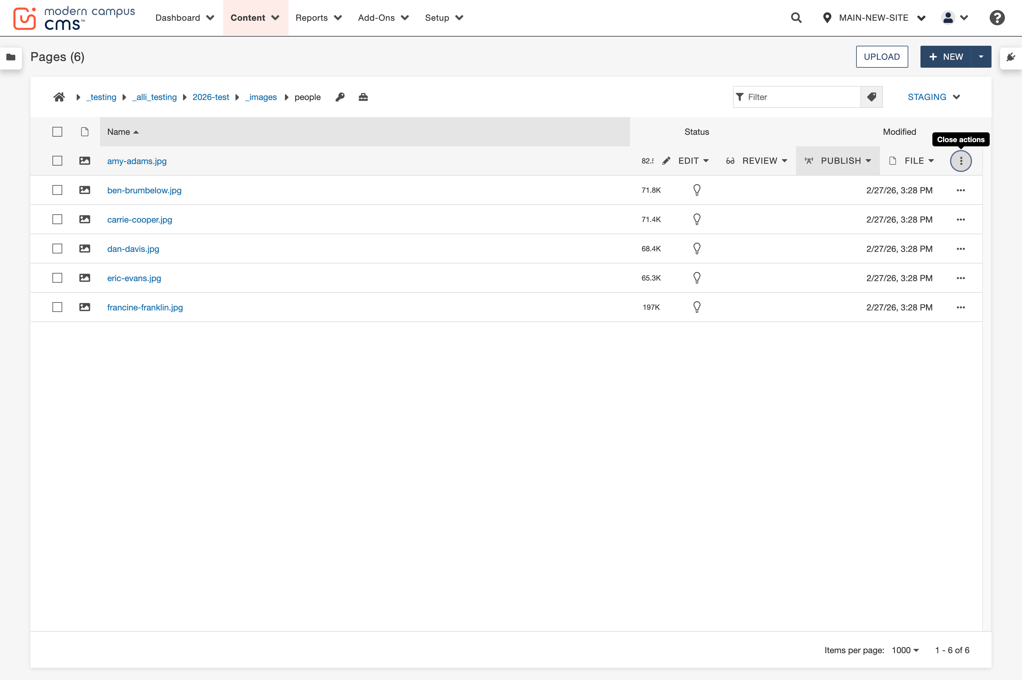The width and height of the screenshot is (1022, 680).
Task: Open the Content menu
Action: (255, 18)
